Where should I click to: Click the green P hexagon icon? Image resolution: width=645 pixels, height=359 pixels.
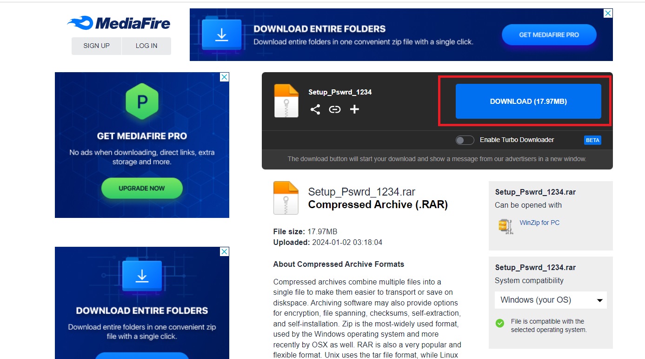point(142,102)
